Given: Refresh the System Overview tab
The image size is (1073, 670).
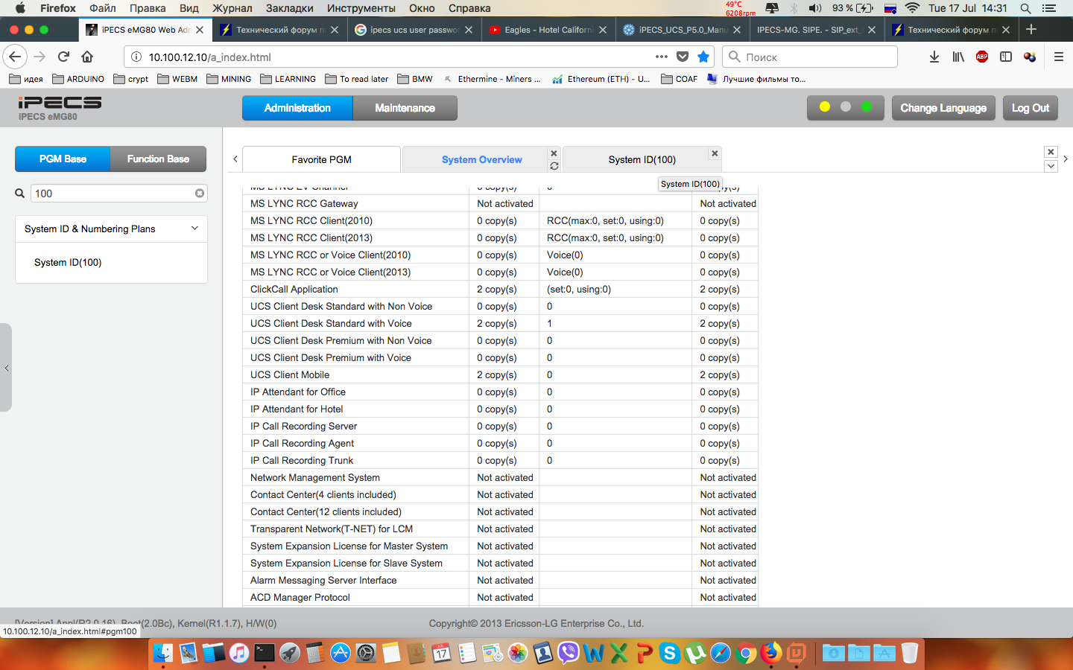Looking at the screenshot, I should [554, 166].
